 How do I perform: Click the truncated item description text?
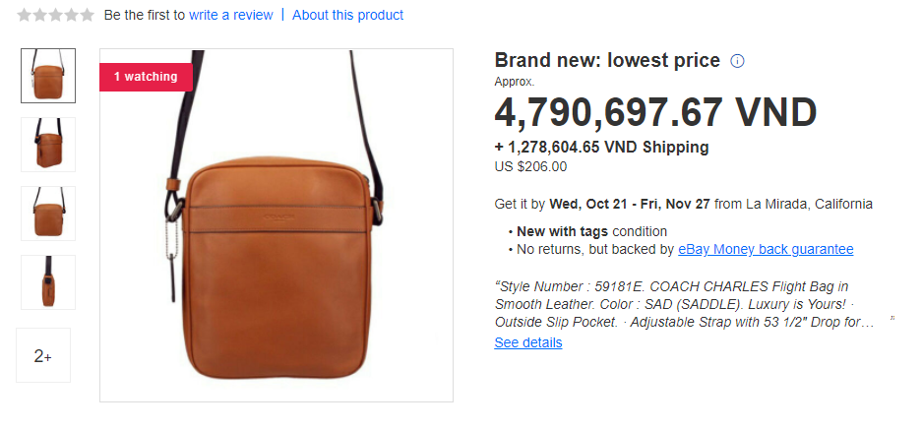[x=685, y=305]
